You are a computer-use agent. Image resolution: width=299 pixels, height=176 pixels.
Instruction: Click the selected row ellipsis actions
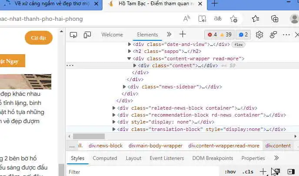[x=70, y=65]
